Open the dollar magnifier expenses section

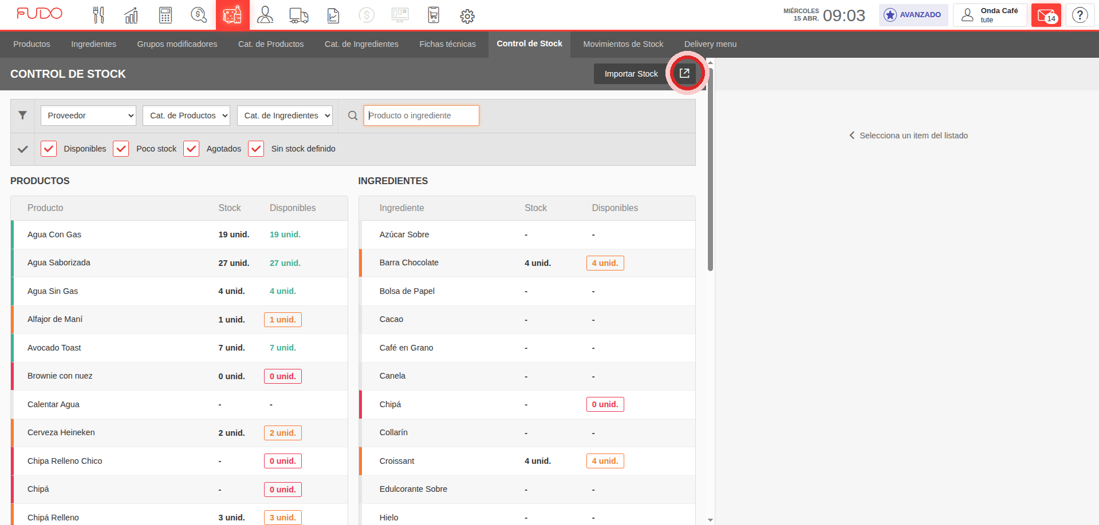199,15
